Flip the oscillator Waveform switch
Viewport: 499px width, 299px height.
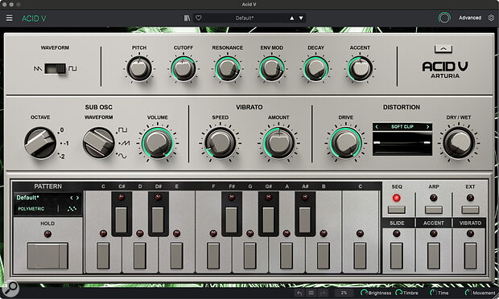point(55,68)
